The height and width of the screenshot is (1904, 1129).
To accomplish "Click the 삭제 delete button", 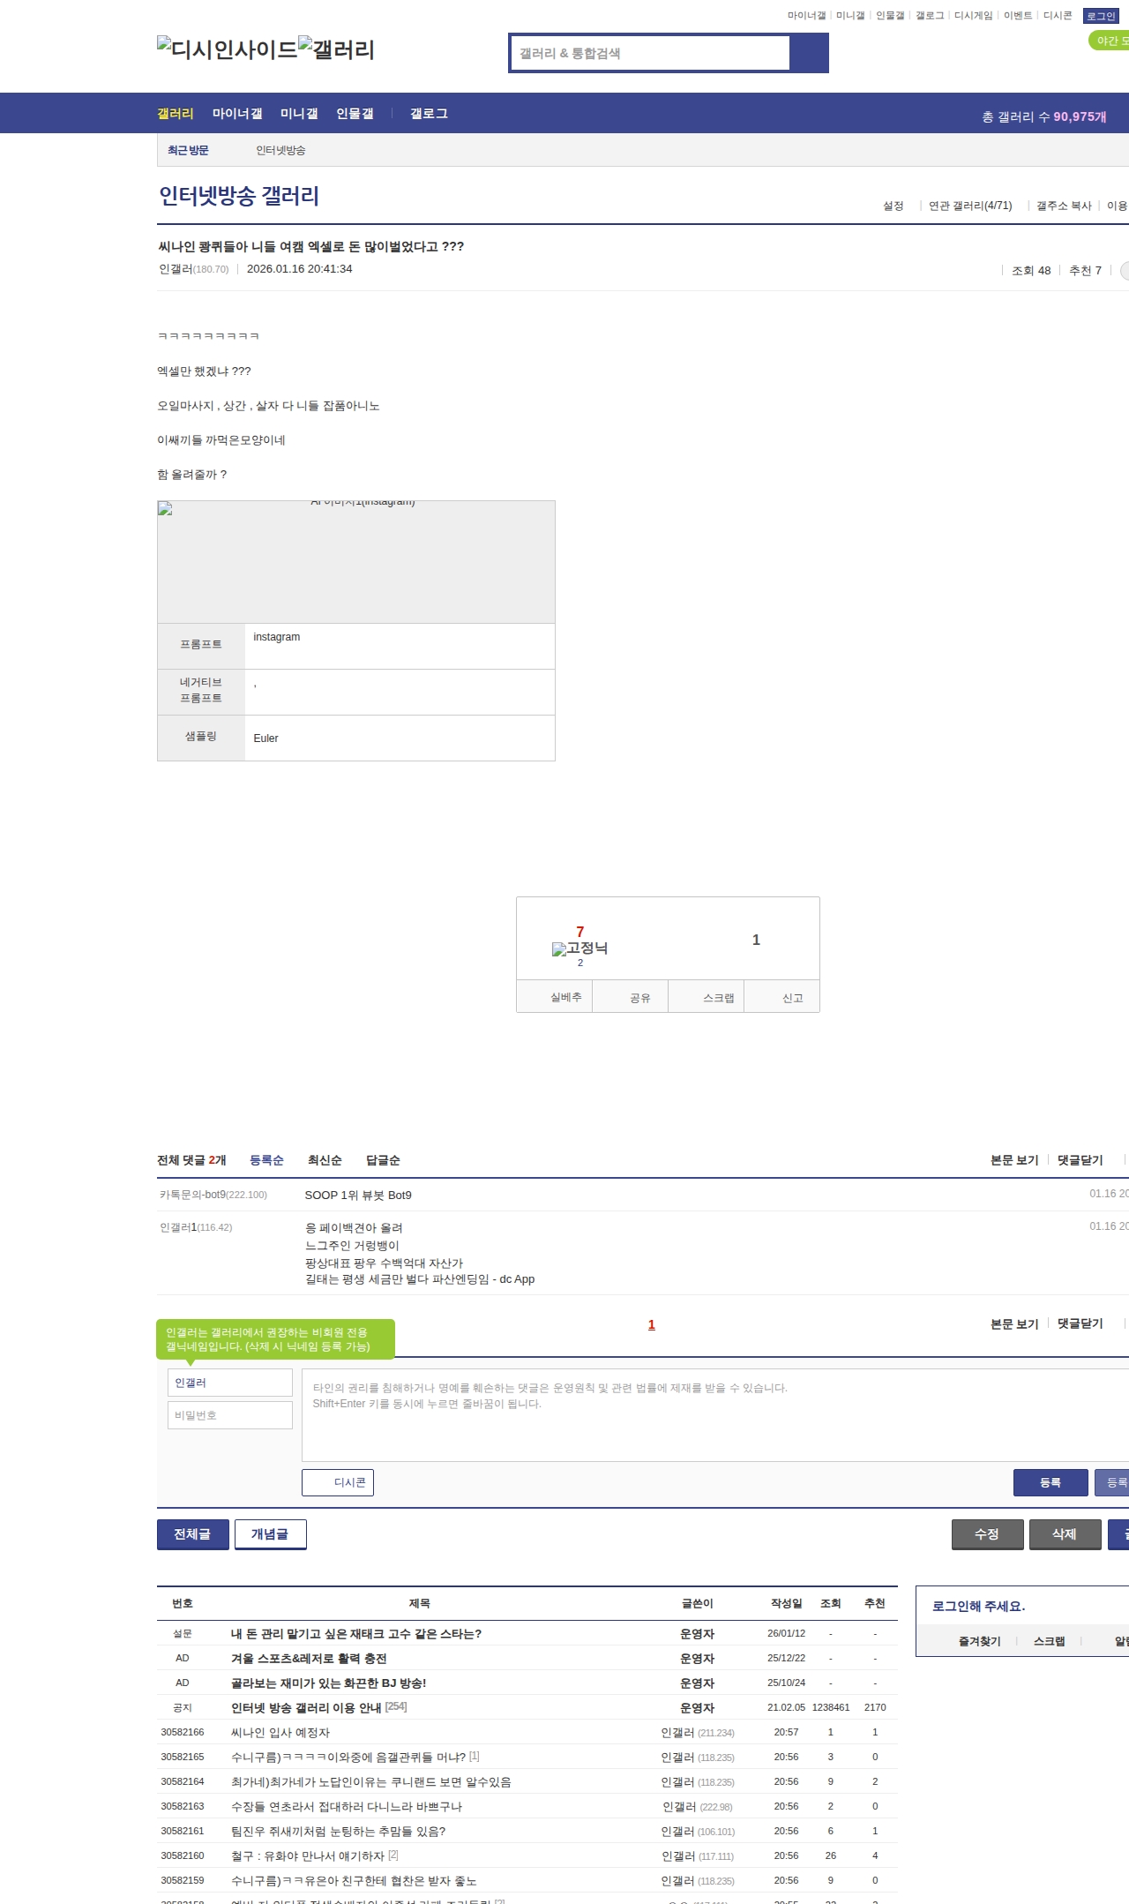I will coord(1065,1534).
